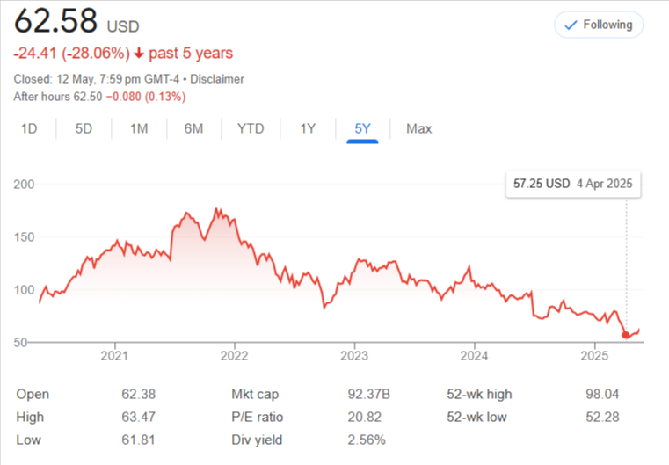Click the P/E ratio label

(257, 417)
